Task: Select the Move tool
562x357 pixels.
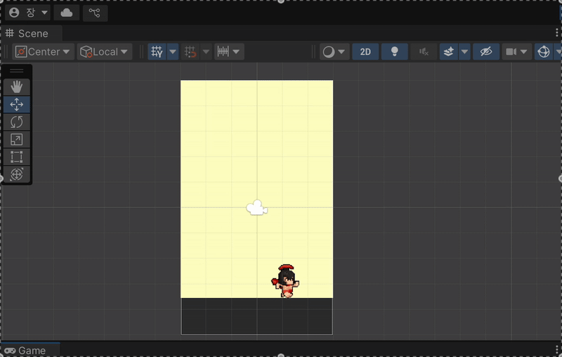Action: (16, 104)
